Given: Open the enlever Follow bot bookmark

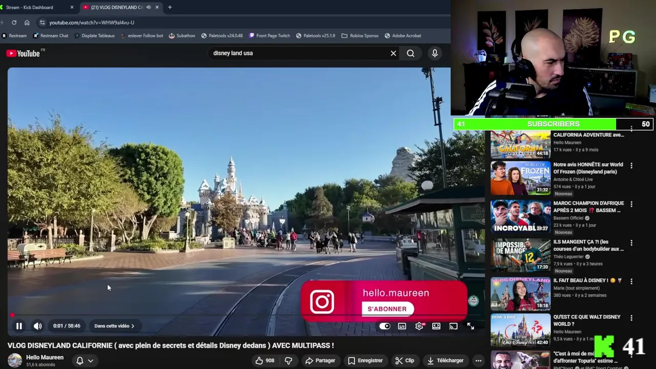Looking at the screenshot, I should 142,36.
